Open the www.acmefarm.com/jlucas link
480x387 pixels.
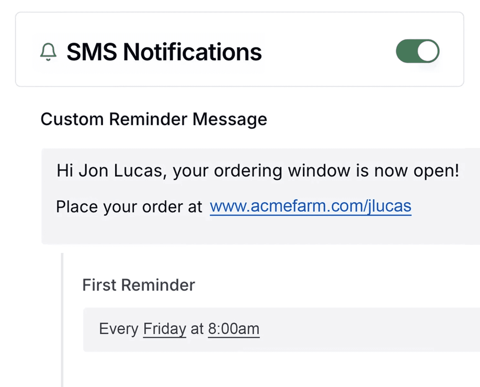click(x=310, y=206)
